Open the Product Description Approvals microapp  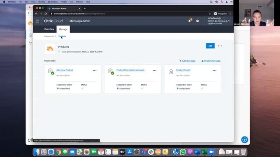(130, 70)
